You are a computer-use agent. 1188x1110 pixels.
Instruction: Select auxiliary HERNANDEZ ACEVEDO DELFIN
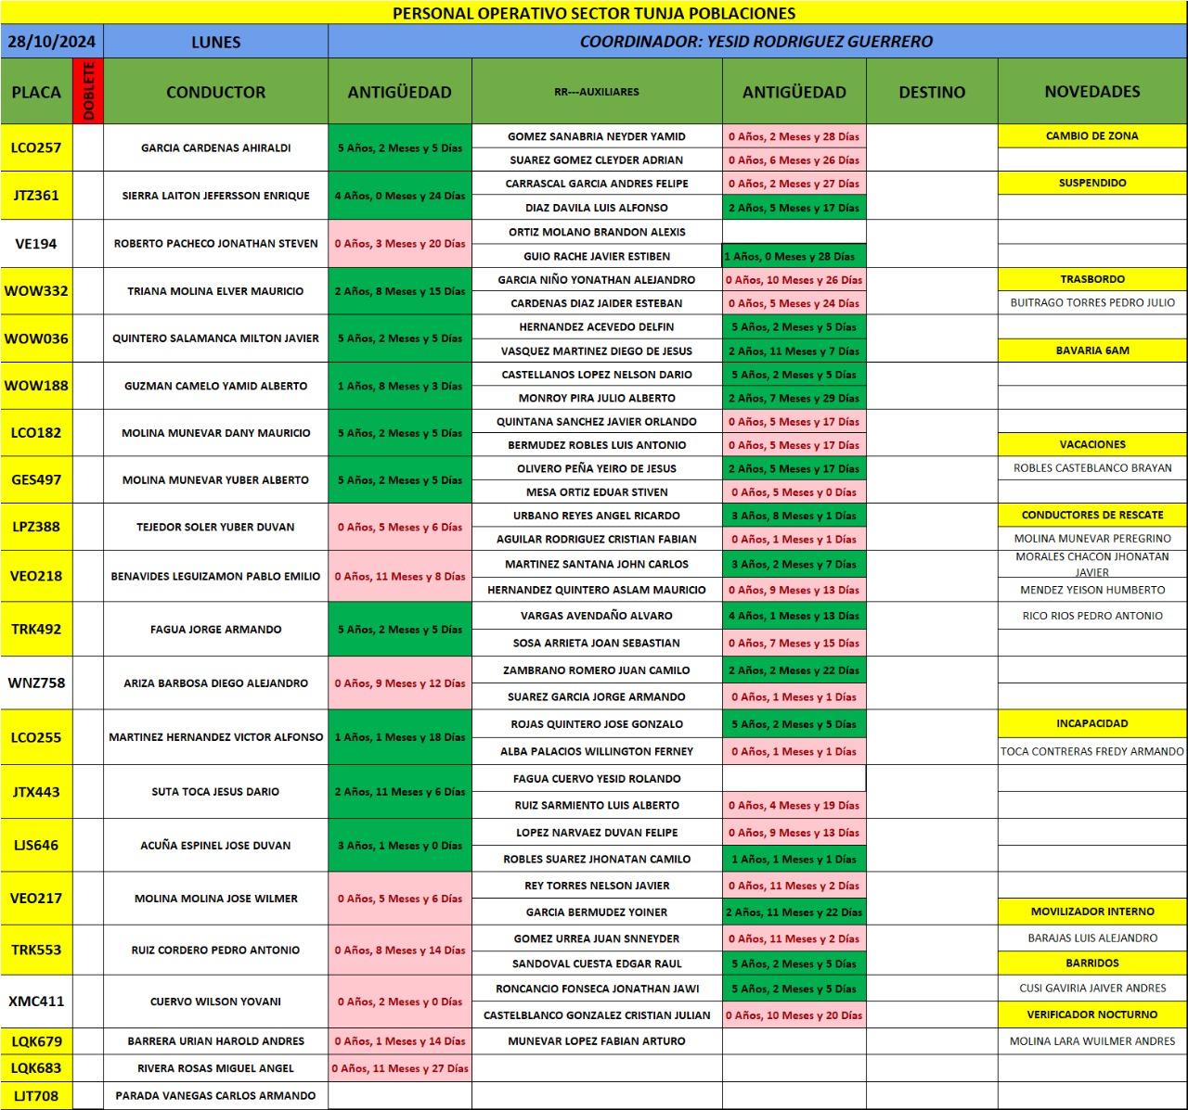597,326
